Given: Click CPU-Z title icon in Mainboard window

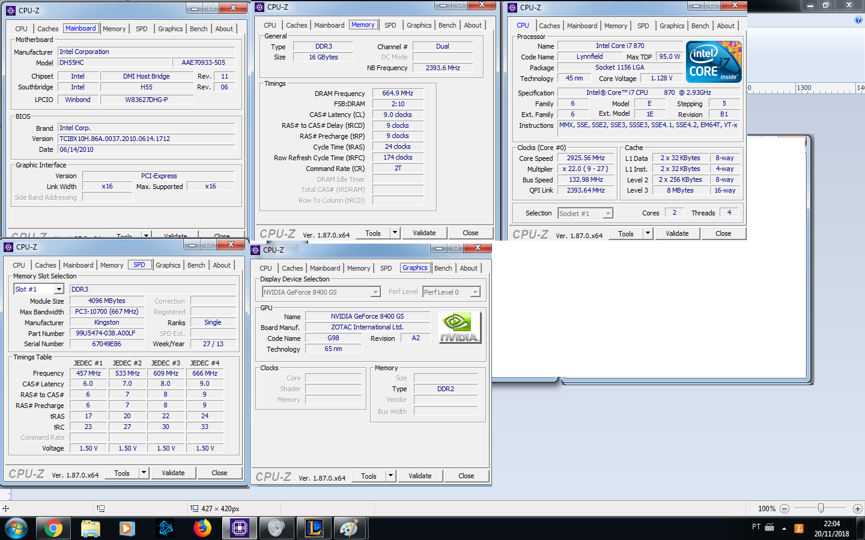Looking at the screenshot, I should 10,10.
